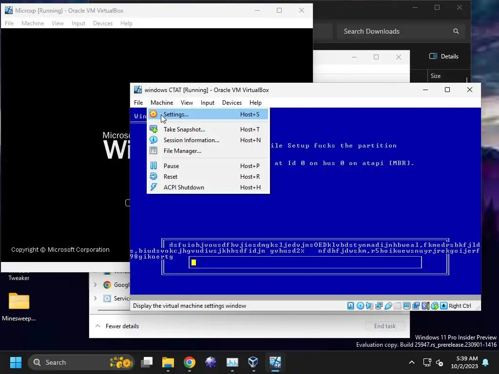The image size is (499, 374).
Task: Click hard disk activity status icon
Action: pyautogui.click(x=351, y=306)
